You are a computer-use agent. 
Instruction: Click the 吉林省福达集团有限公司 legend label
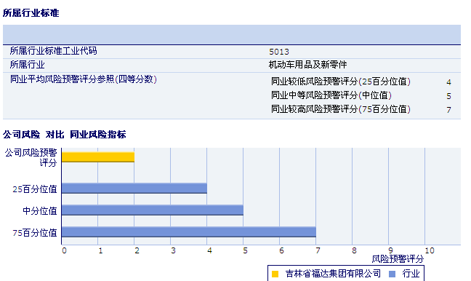[x=333, y=274]
